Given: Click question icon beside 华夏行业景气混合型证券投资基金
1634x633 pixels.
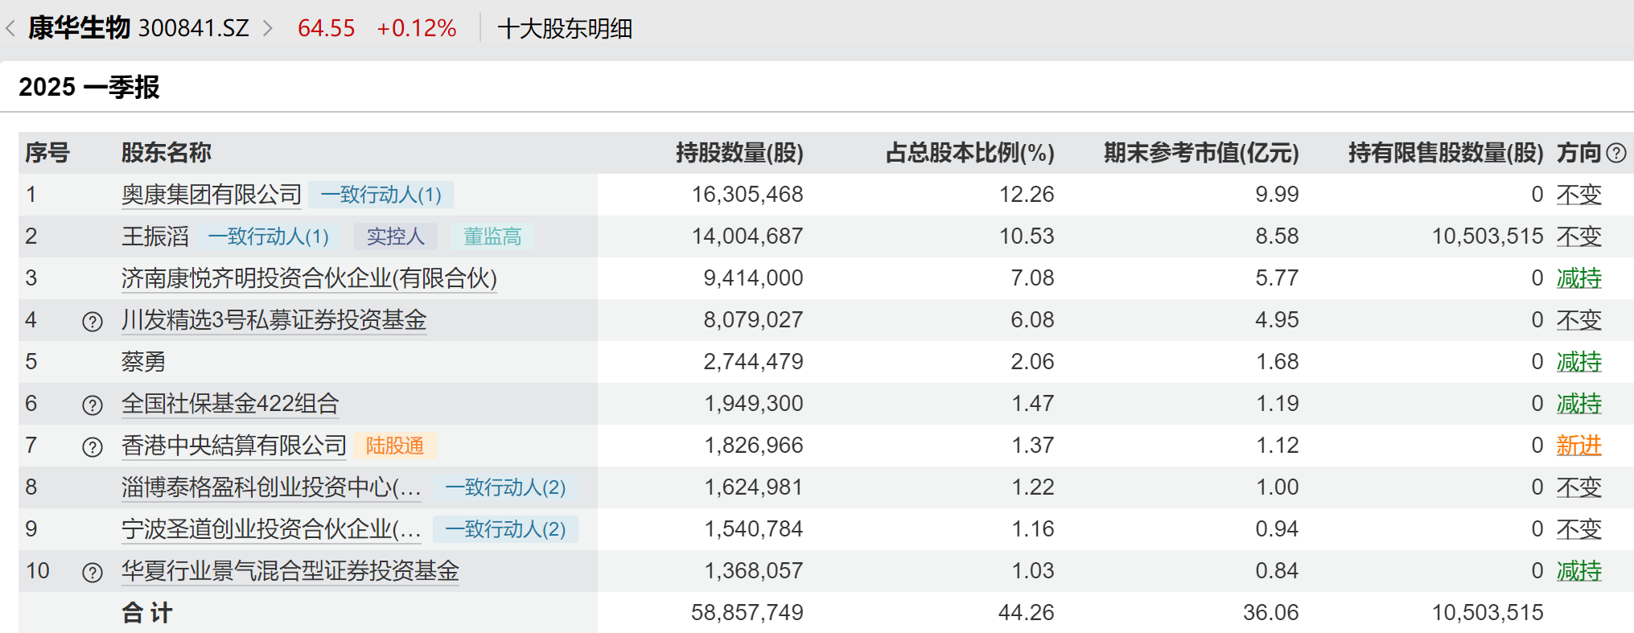Looking at the screenshot, I should coord(93,573).
